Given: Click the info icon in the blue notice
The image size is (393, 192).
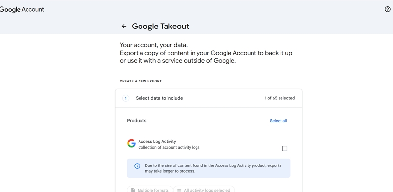Looking at the screenshot, I should (137, 166).
